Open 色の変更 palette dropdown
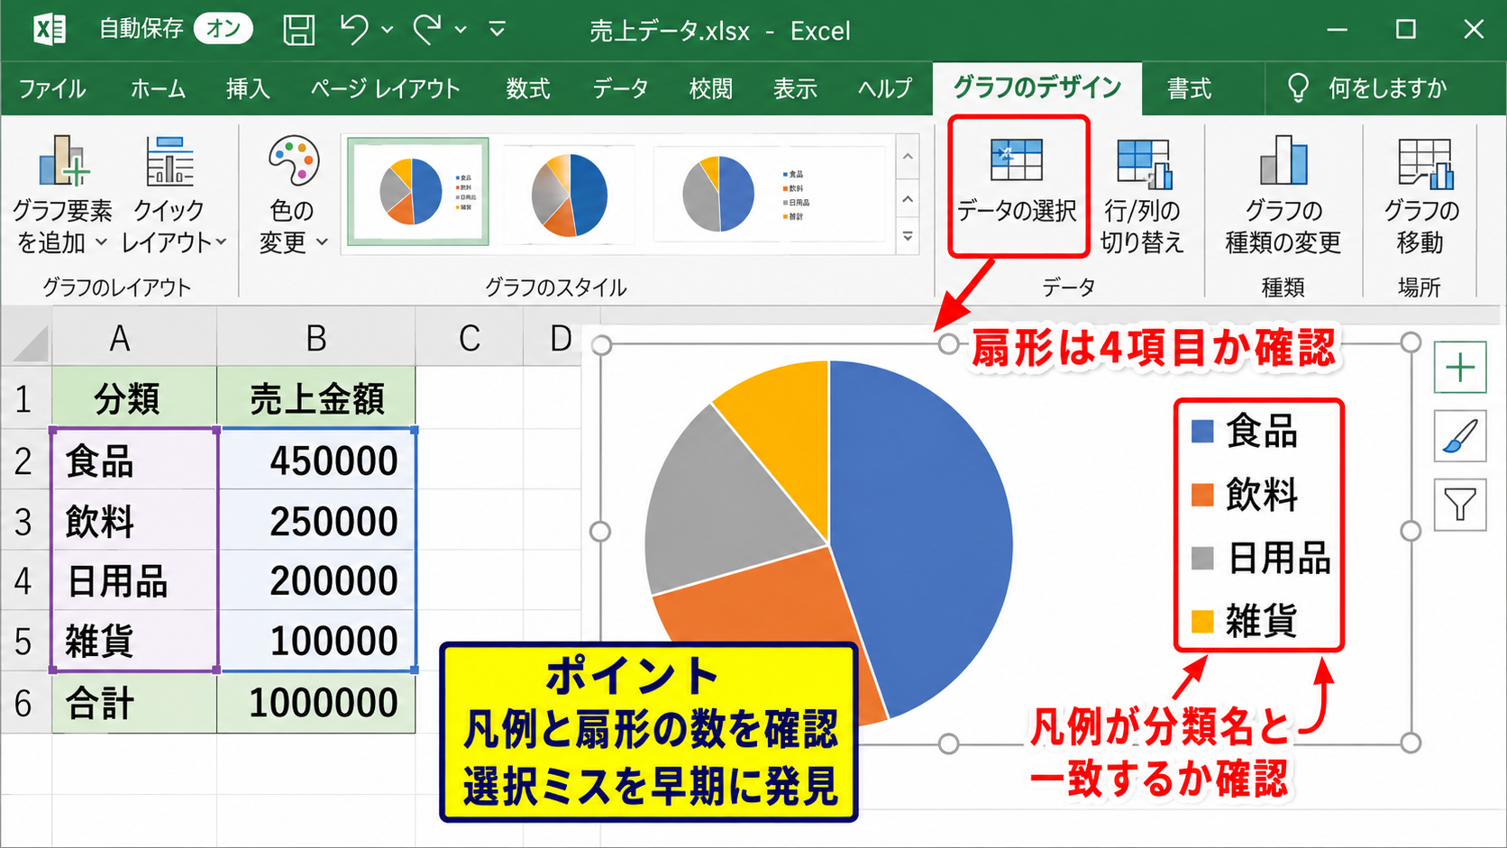This screenshot has width=1507, height=848. [x=293, y=195]
